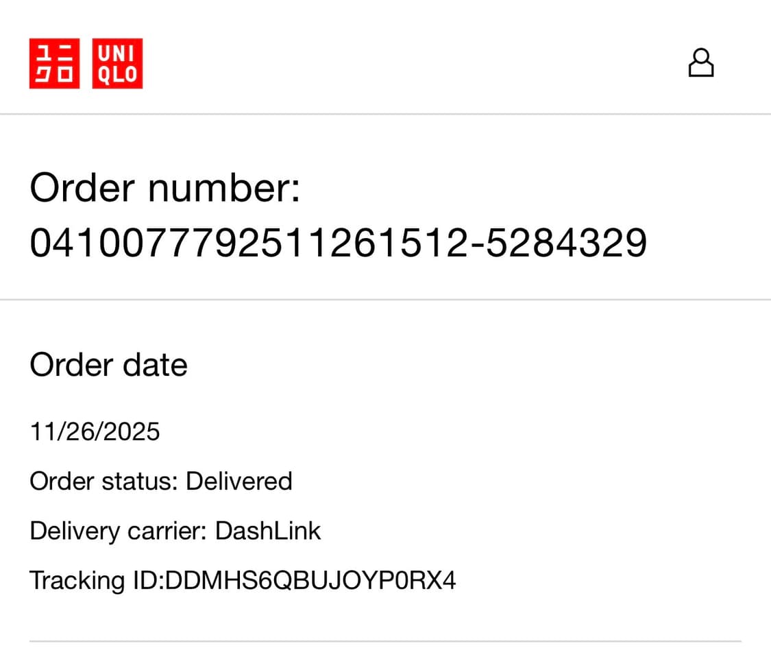Image resolution: width=771 pixels, height=655 pixels.
Task: Click the empty header space left of the profile icon
Action: coord(411,62)
